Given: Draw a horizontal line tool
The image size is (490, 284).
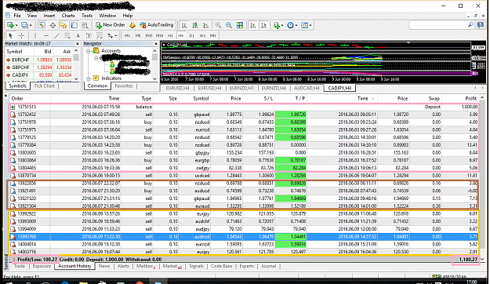Looking at the screenshot, I should click(x=46, y=35).
